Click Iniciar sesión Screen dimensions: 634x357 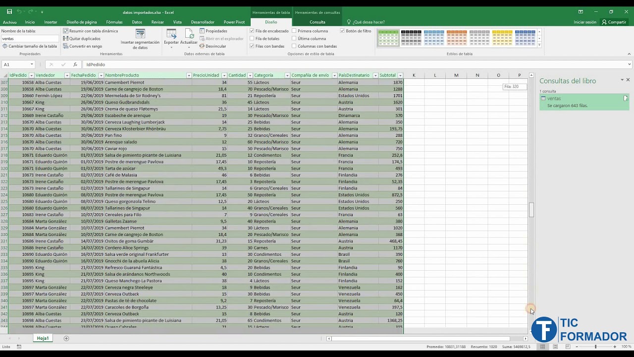(585, 22)
